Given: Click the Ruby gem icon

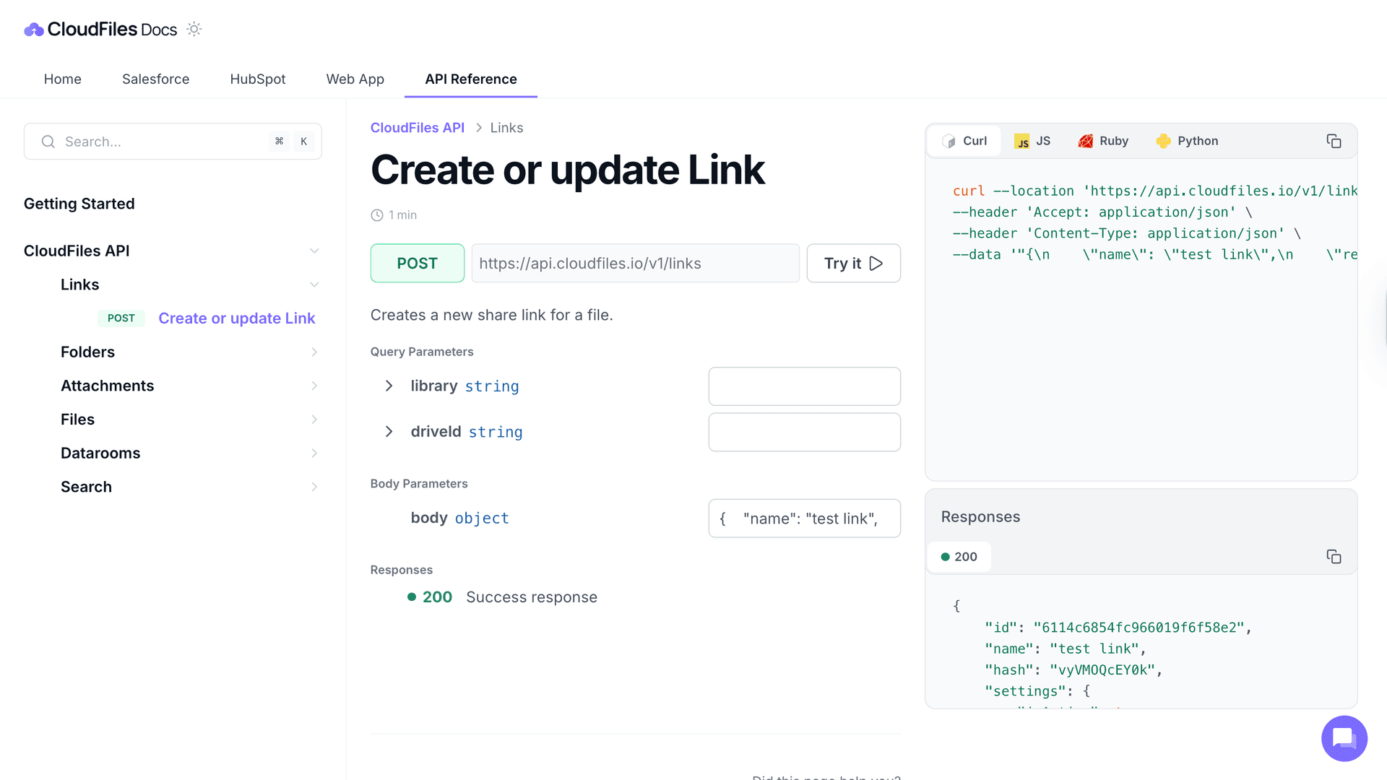Looking at the screenshot, I should [1085, 141].
